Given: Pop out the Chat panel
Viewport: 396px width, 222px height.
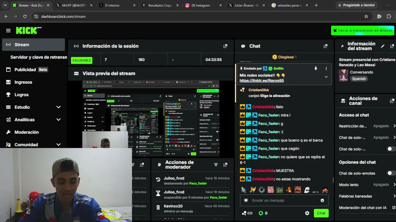Looking at the screenshot, I should click(325, 46).
